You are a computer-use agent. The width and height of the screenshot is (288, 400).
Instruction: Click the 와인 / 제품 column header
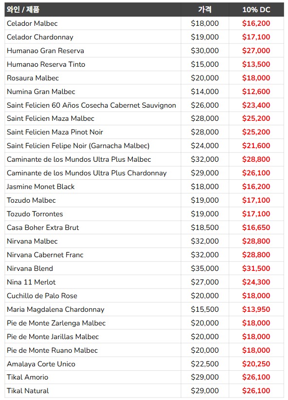pos(23,10)
